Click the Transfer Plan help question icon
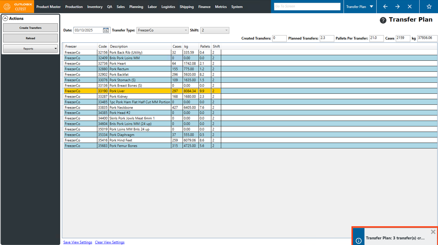The height and width of the screenshot is (245, 438). point(383,20)
